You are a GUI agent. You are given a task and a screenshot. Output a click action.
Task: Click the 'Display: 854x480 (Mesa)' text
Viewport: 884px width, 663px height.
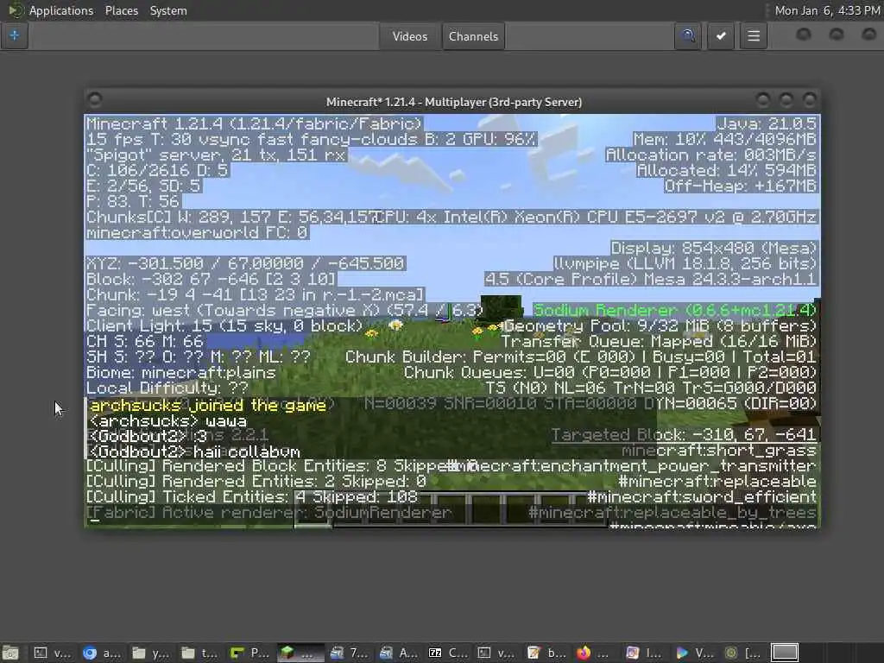[x=714, y=248]
